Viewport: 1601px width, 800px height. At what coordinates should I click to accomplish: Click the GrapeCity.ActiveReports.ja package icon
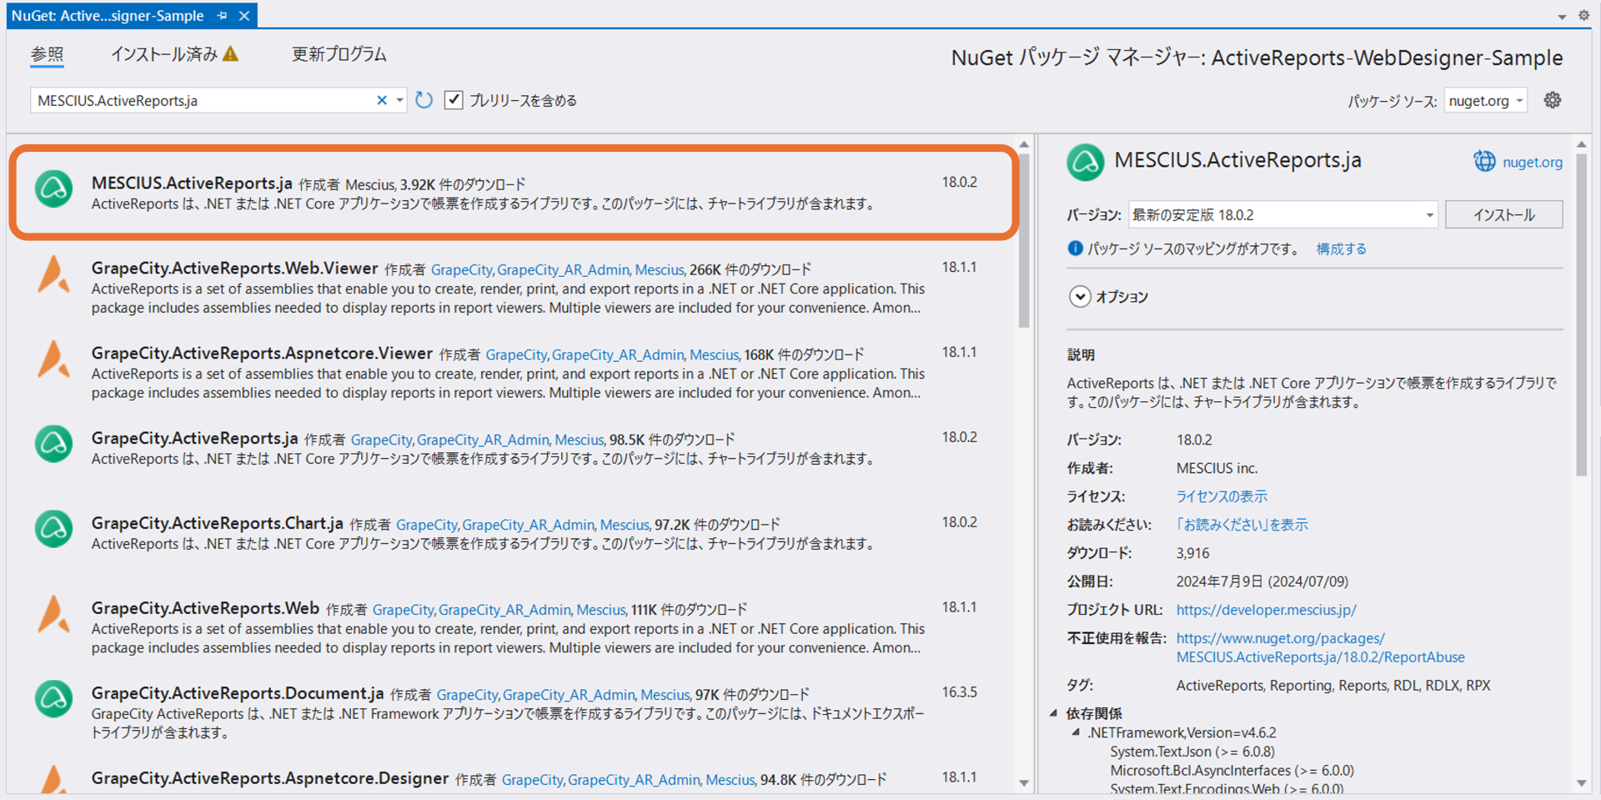coord(53,445)
